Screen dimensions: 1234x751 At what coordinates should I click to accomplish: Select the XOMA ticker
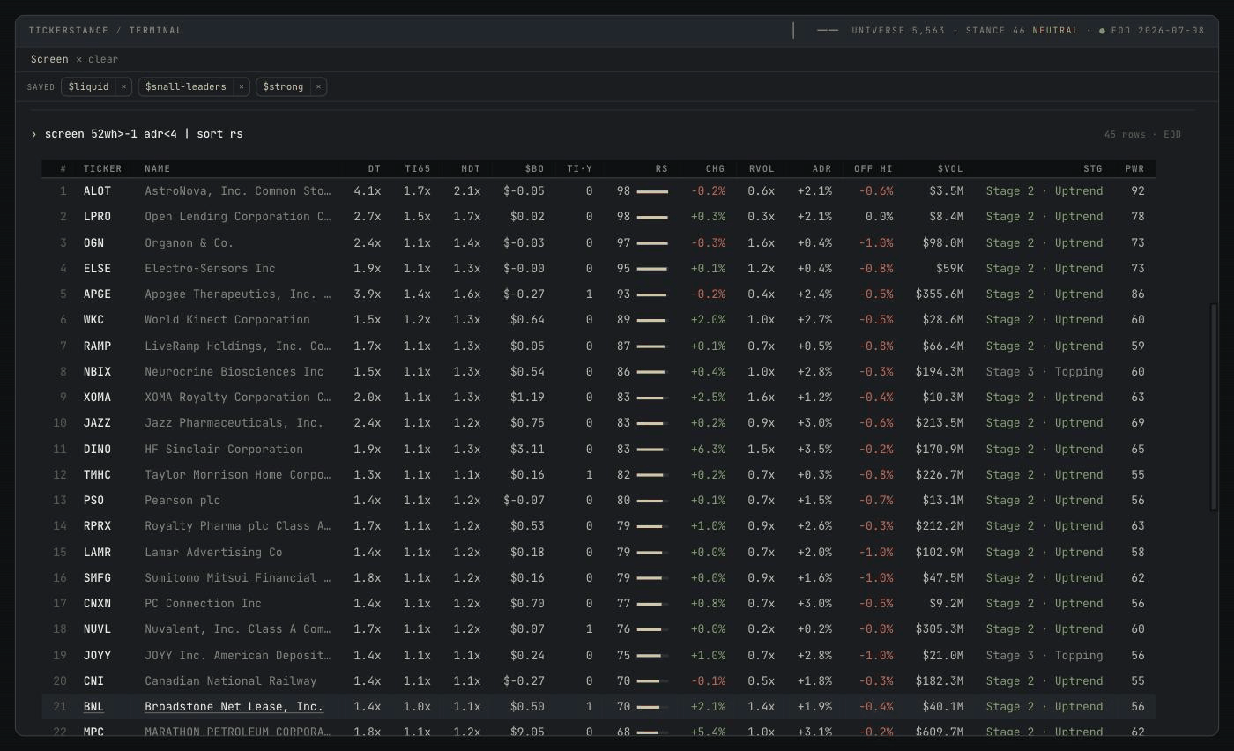[97, 397]
